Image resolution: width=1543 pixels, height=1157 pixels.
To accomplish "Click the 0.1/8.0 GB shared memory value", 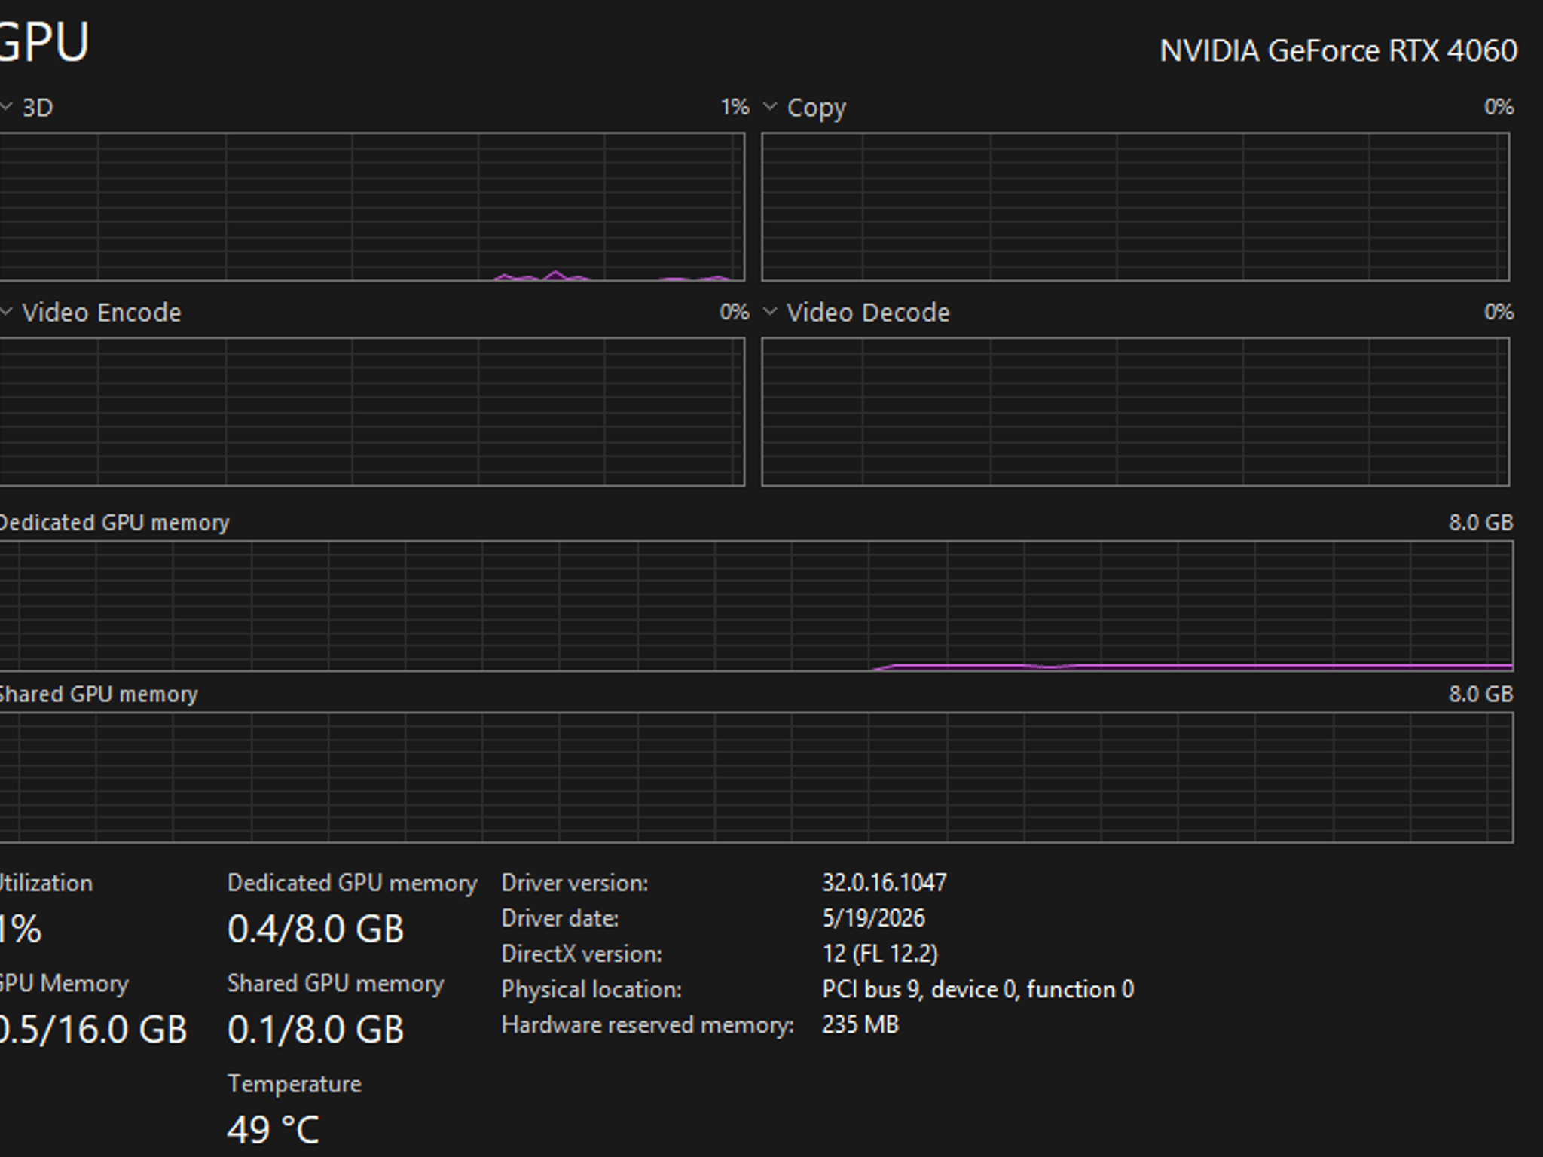I will pos(316,1029).
